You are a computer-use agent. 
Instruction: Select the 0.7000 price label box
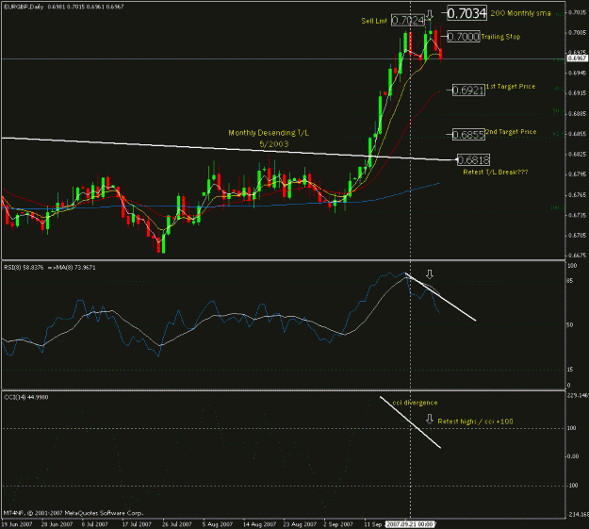463,37
